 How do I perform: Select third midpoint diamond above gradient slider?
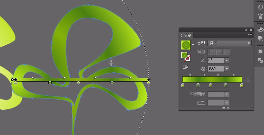point(218,75)
